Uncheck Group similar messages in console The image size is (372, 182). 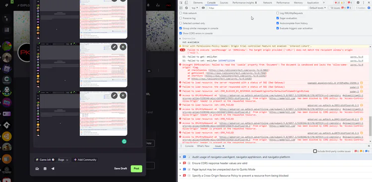(x=181, y=28)
